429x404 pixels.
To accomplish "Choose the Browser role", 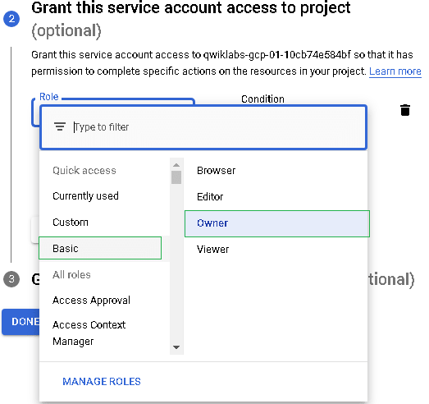I will click(x=276, y=170).
